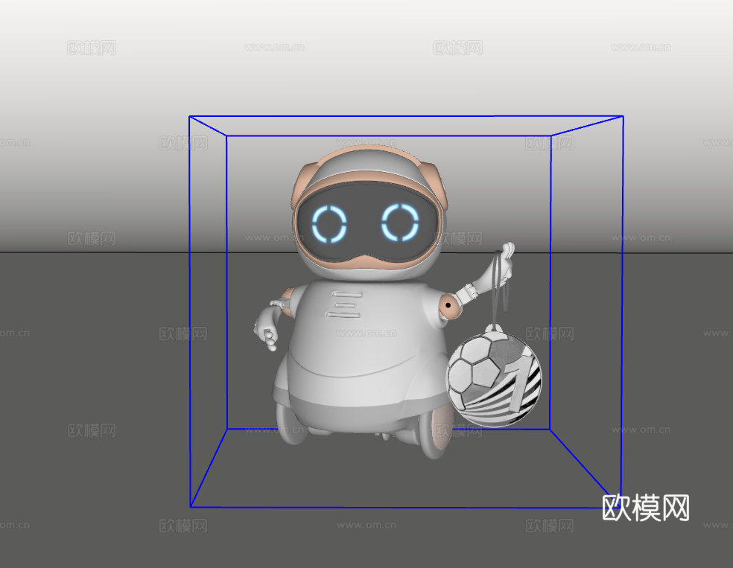
Task: Click the robot's dark face visor
Action: (x=368, y=223)
